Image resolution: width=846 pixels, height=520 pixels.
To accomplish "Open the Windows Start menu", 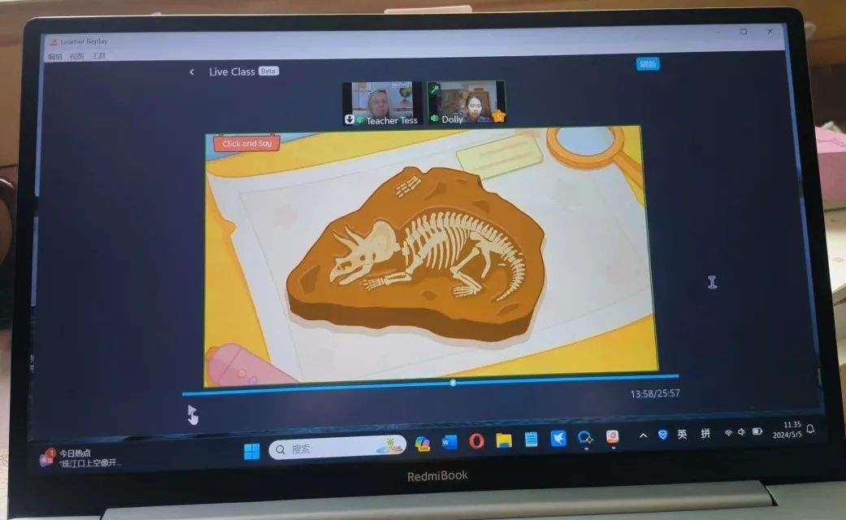I will click(x=251, y=451).
